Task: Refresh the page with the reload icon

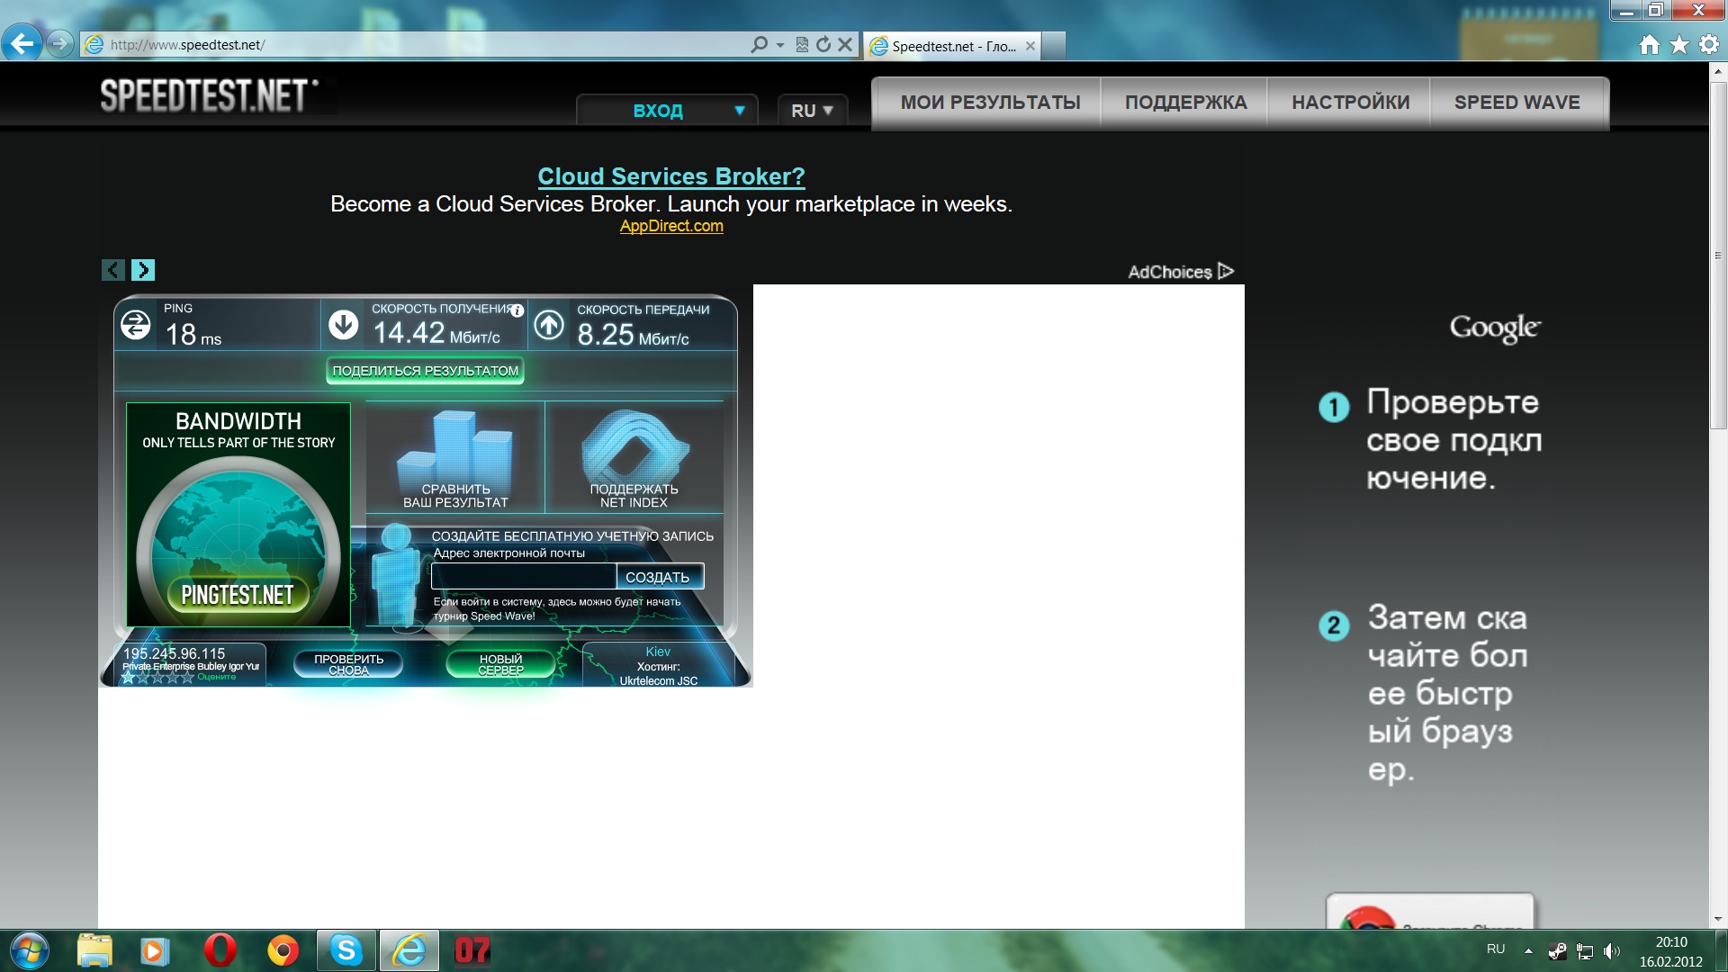Action: coord(823,44)
